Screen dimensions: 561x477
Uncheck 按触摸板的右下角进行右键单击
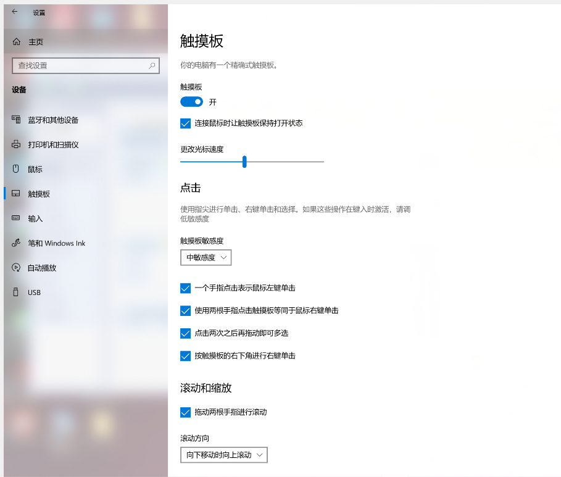(185, 356)
